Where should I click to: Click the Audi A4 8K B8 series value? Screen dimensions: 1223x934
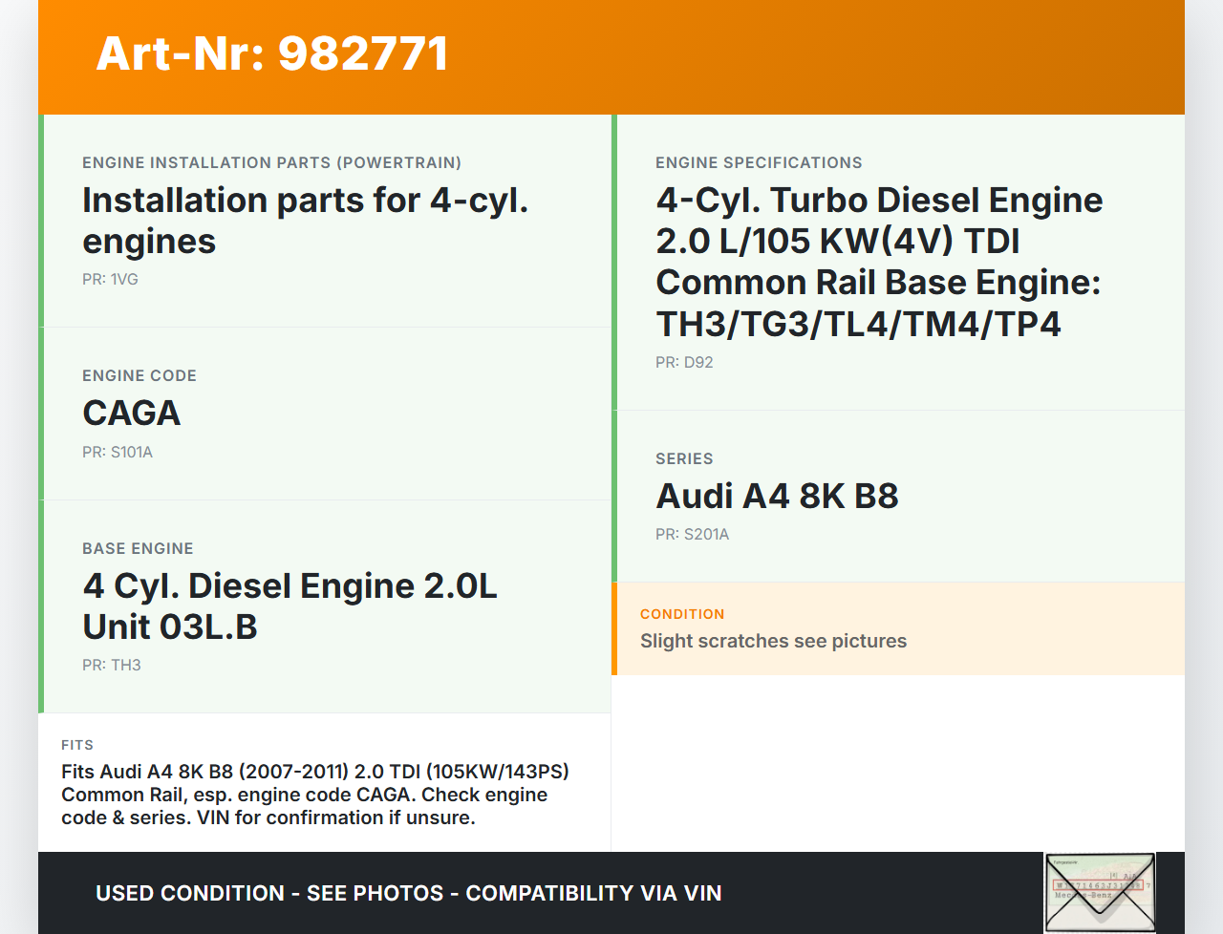tap(777, 497)
